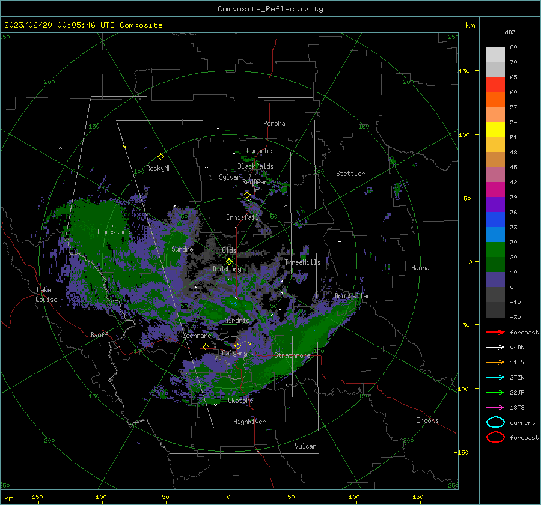Click yellow radar-site diamond between Olds and Didsbury

(229, 262)
